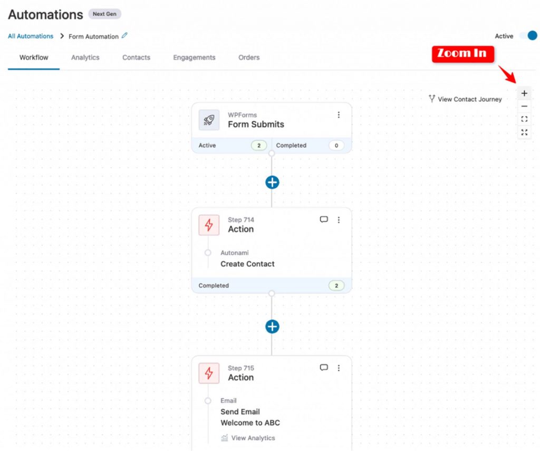Click the chart icon beside View Analytics
Viewport: 540px width, 451px height.
[x=225, y=438]
